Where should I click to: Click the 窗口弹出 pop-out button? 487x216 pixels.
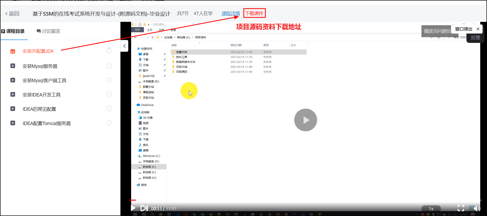click(x=464, y=29)
